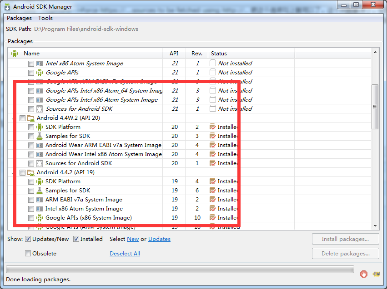The image size is (387, 289).
Task: Click braces icon for Sources API 20
Action: pyautogui.click(x=40, y=163)
